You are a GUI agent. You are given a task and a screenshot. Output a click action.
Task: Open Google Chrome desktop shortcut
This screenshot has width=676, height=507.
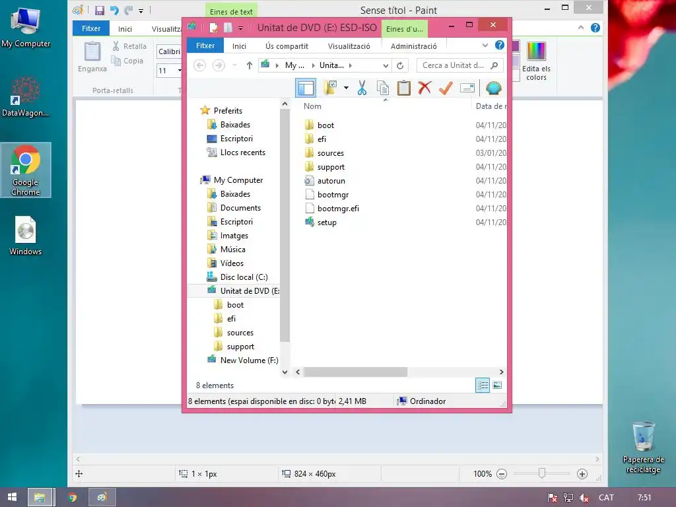click(26, 170)
